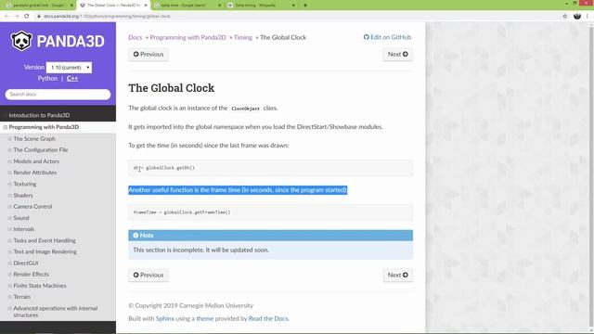Open Tasks and Event Handling item
Screen dimensions: 594x334
click(45, 240)
